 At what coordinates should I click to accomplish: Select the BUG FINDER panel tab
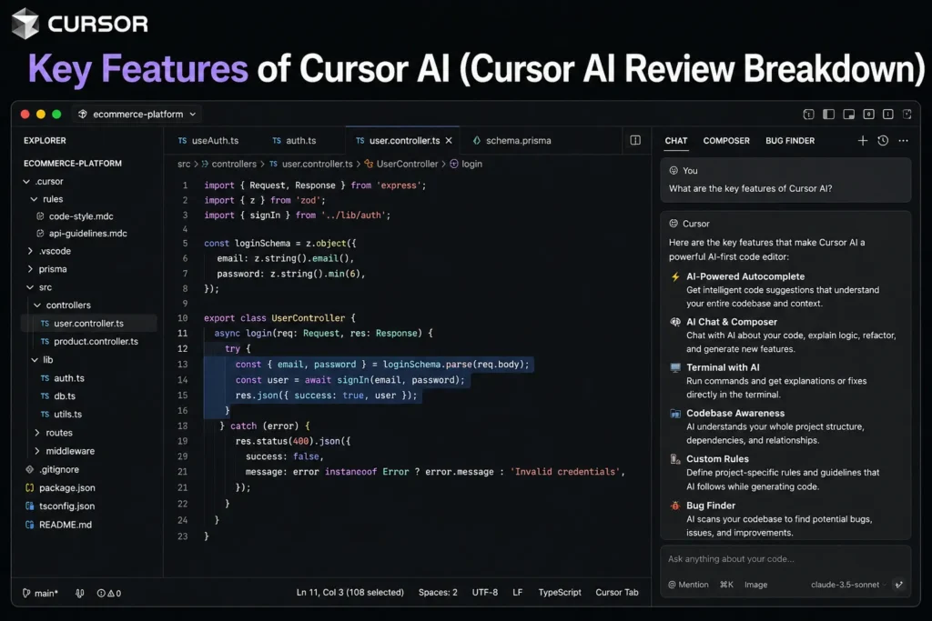790,141
